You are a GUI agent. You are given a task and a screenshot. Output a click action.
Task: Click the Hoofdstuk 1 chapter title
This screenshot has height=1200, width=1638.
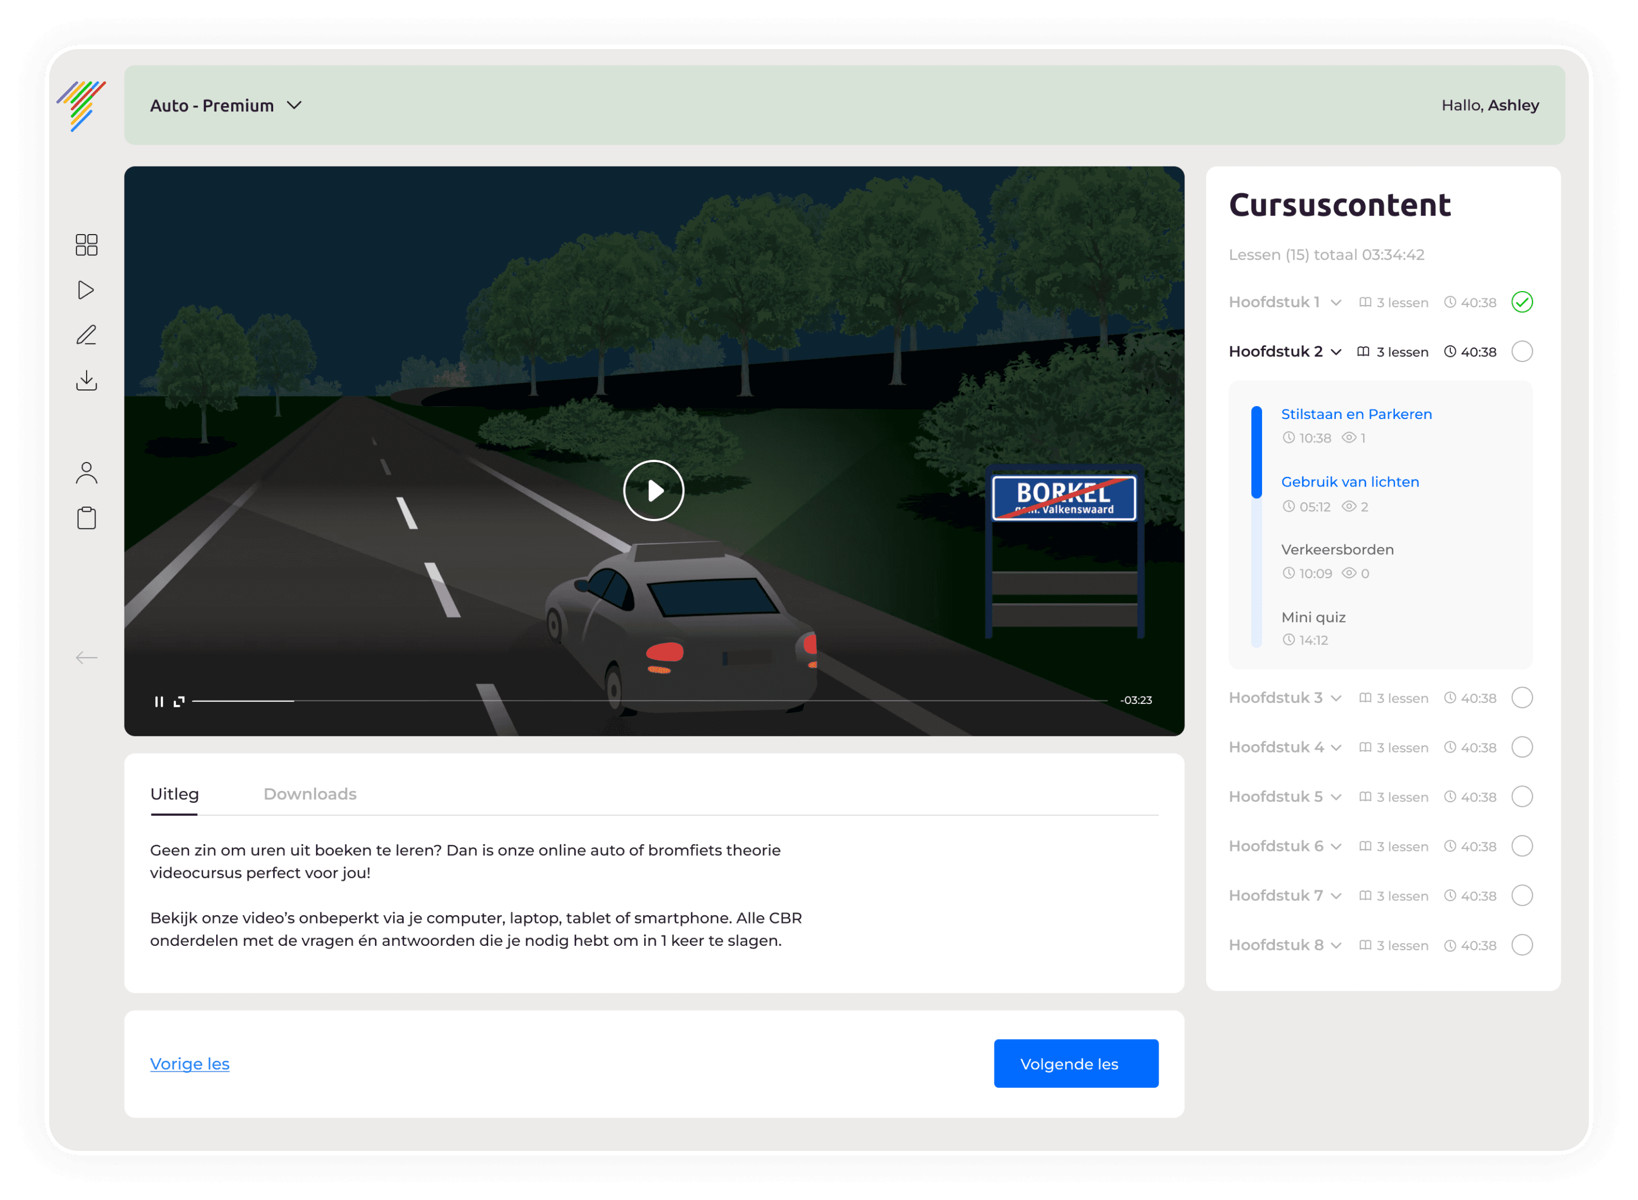tap(1275, 302)
